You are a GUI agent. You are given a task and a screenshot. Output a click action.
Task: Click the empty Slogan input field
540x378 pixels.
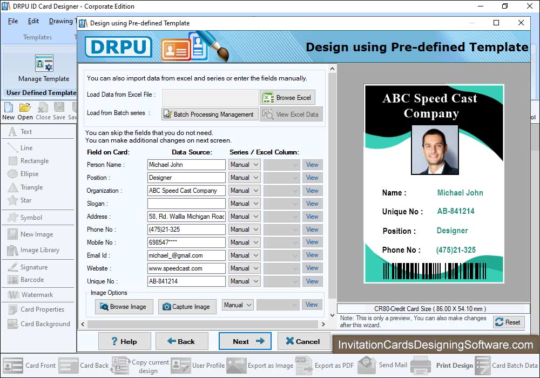coord(186,204)
